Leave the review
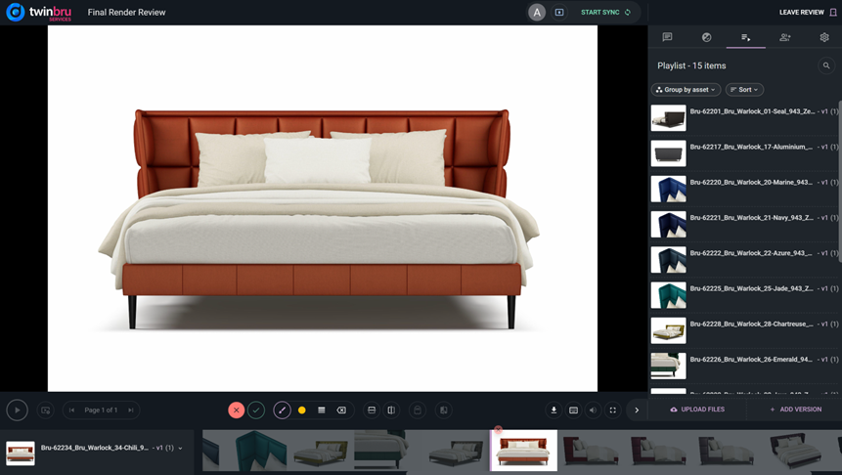Image resolution: width=842 pixels, height=475 pixels. [808, 13]
